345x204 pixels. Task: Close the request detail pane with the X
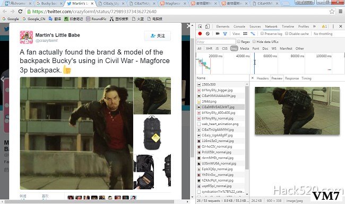pyautogui.click(x=253, y=78)
